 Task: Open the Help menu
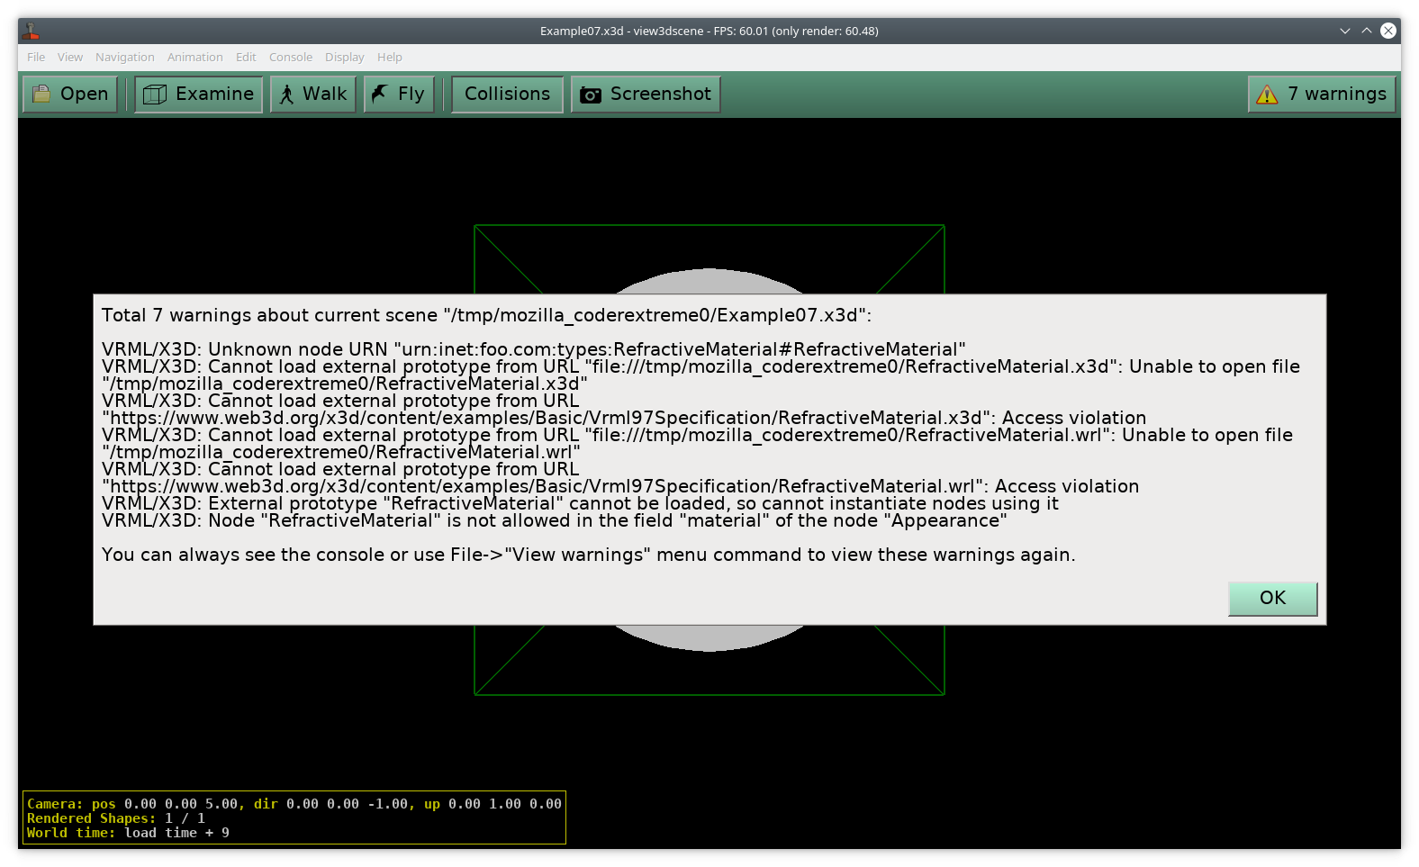pyautogui.click(x=390, y=57)
